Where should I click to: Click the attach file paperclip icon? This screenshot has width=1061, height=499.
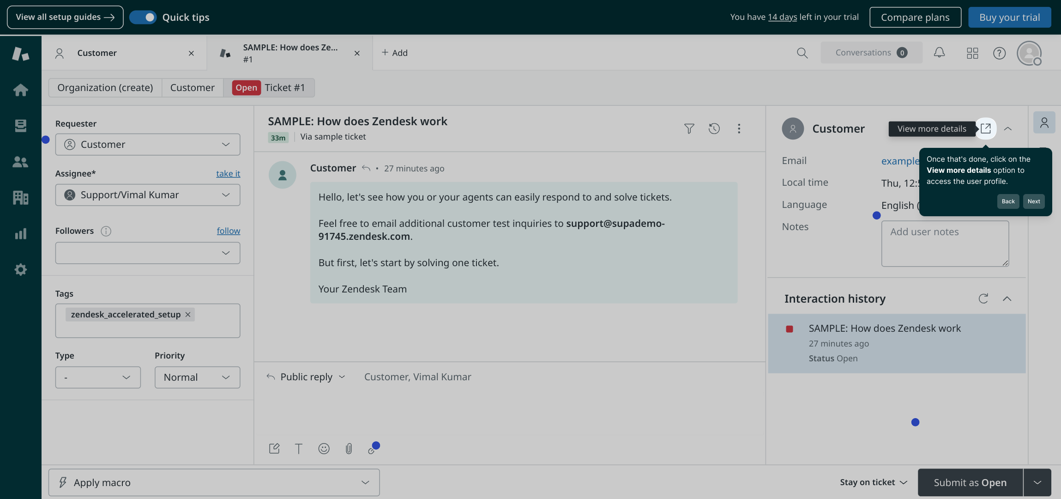(x=349, y=448)
